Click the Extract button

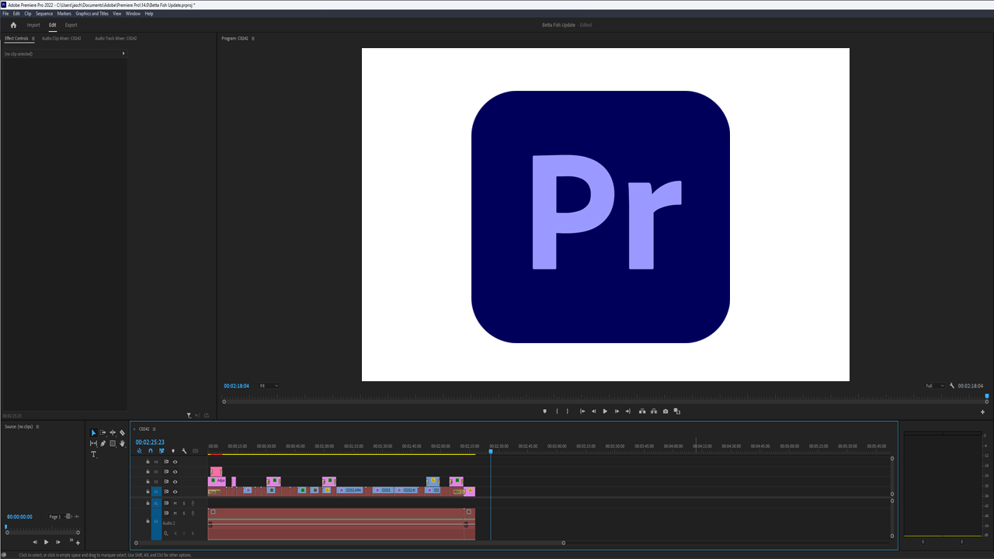pyautogui.click(x=654, y=411)
